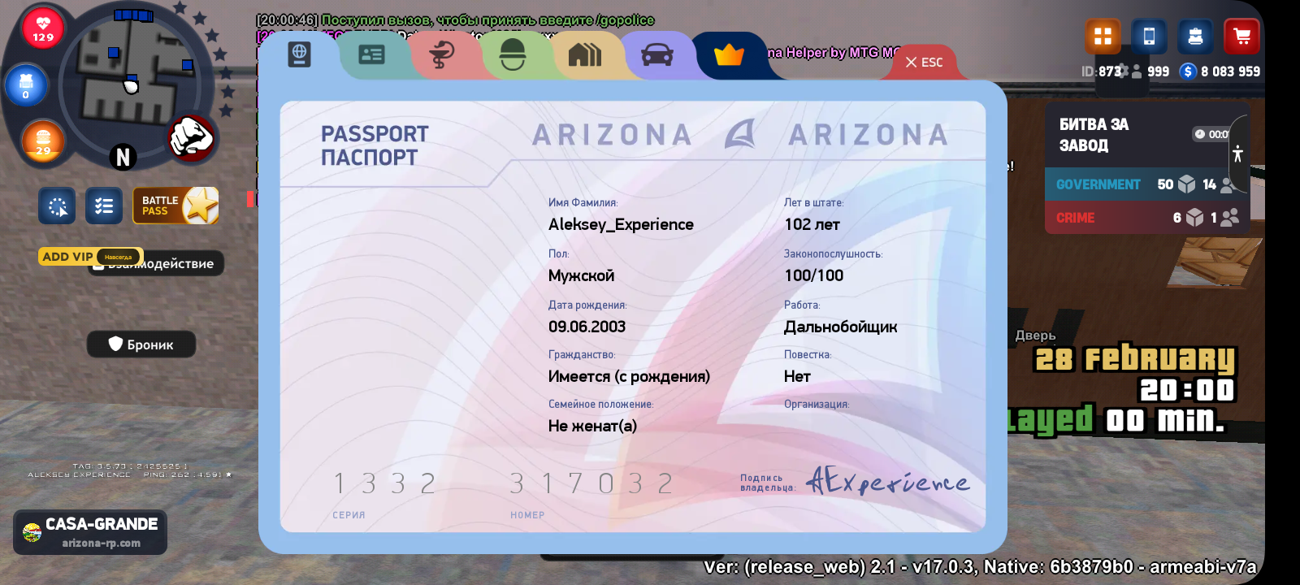Switch to the car vehicles tab
This screenshot has height=585, width=1300.
pos(656,54)
